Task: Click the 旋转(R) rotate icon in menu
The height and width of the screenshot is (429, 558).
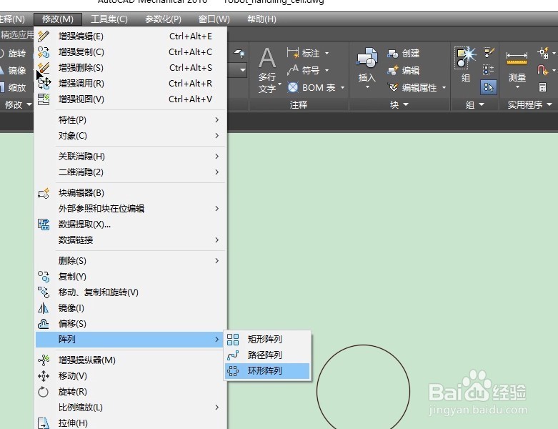Action: click(44, 392)
